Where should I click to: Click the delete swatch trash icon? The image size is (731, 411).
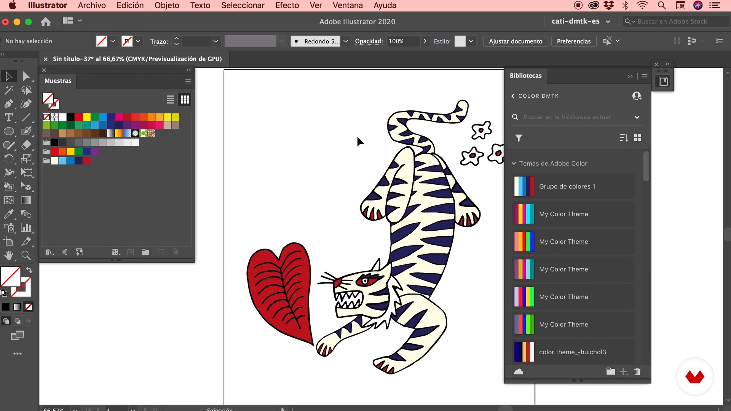point(176,252)
